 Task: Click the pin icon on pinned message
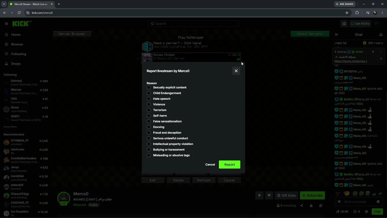point(373,52)
